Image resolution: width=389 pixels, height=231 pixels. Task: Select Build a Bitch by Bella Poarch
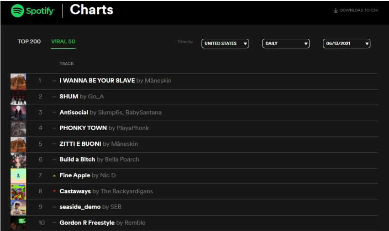pos(99,159)
